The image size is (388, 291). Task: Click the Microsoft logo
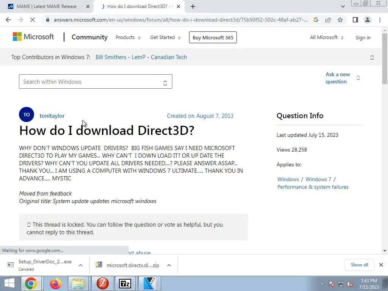point(33,37)
